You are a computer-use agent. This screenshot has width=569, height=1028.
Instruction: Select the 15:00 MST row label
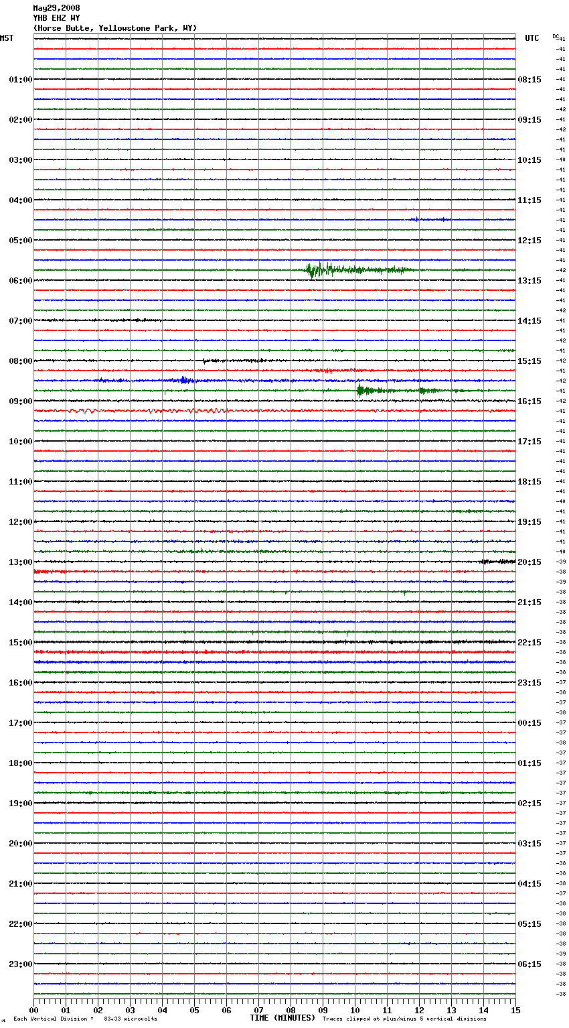coord(21,643)
